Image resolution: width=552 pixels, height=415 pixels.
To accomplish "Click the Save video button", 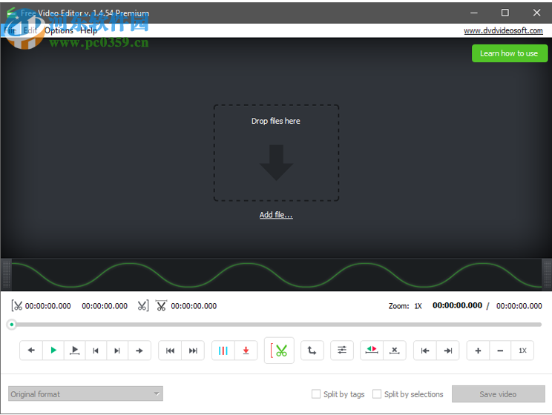I will (498, 394).
